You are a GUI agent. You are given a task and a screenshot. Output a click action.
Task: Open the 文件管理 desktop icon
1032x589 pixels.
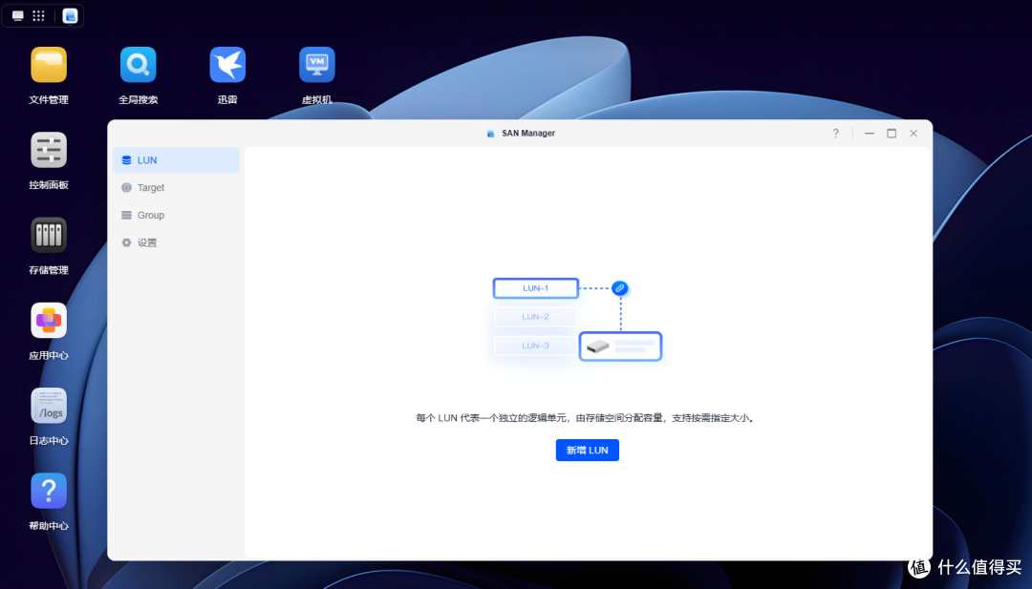coord(49,65)
